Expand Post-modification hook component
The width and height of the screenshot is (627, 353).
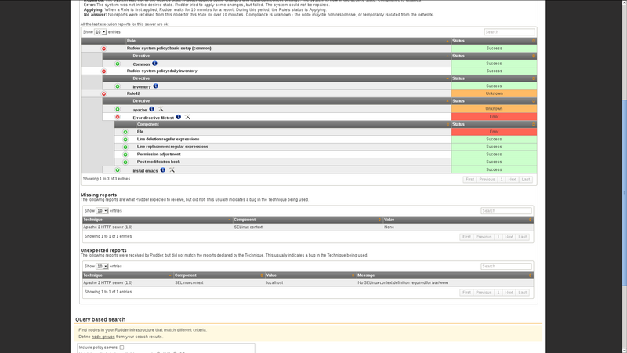pyautogui.click(x=125, y=162)
